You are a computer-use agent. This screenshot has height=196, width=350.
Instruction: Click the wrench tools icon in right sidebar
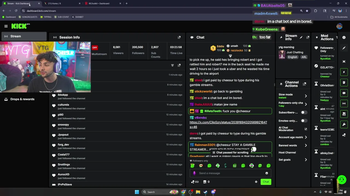tap(344, 124)
